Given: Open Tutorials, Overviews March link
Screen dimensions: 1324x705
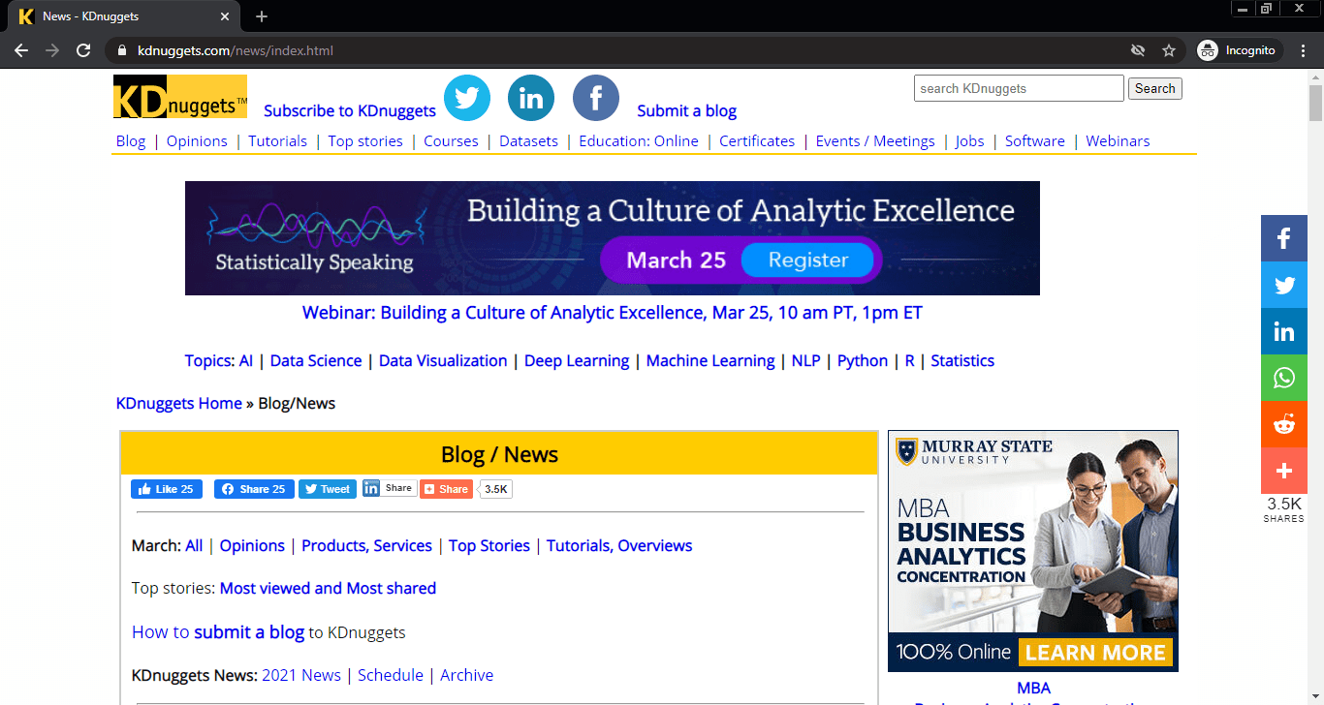Looking at the screenshot, I should (x=619, y=545).
